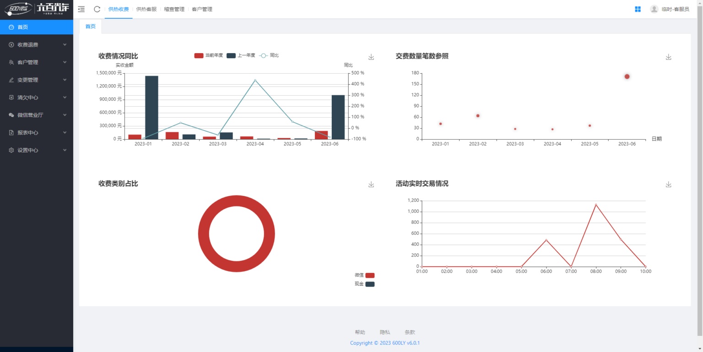This screenshot has height=352, width=703.
Task: Collapse the sidebar with the menu fold icon
Action: click(81, 9)
